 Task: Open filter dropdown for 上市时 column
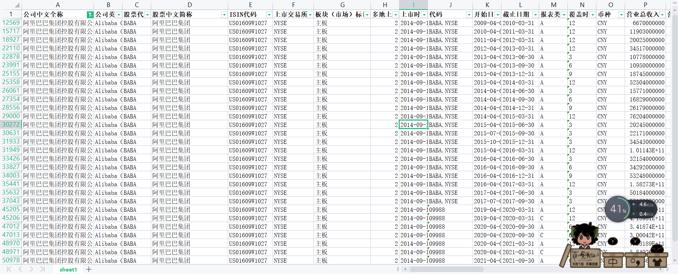[424, 14]
